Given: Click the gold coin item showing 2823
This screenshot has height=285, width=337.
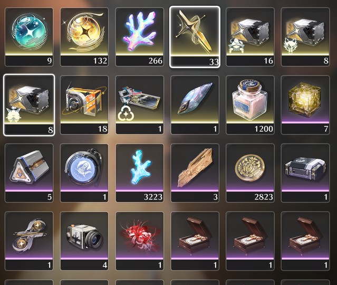Looking at the screenshot, I should (x=250, y=173).
